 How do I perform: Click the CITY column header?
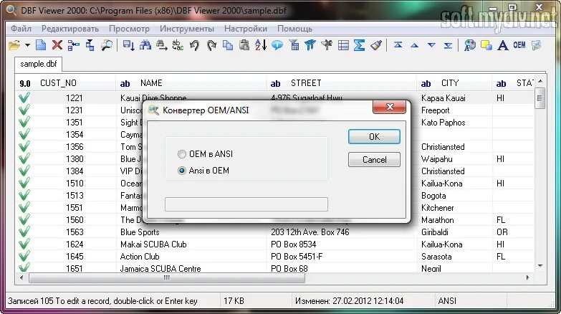coord(455,83)
